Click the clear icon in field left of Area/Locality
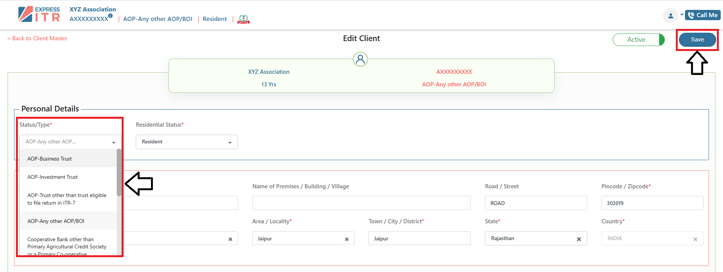 coord(230,239)
